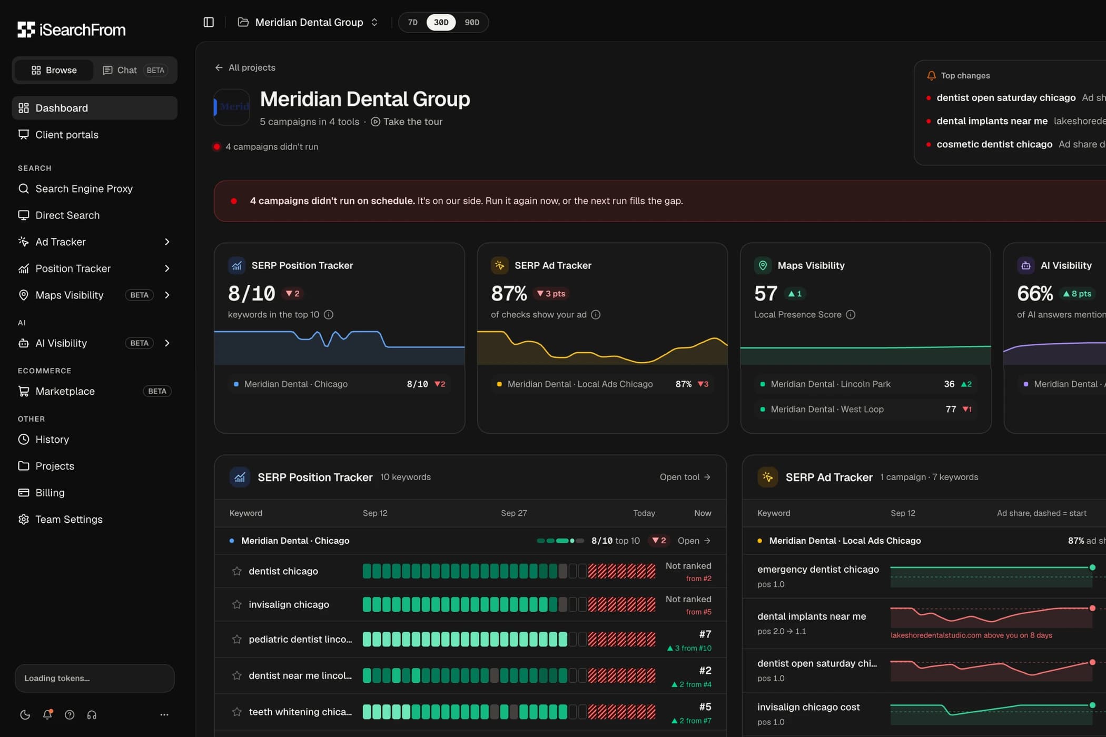The width and height of the screenshot is (1106, 737).
Task: Open History in sidebar
Action: [95, 439]
